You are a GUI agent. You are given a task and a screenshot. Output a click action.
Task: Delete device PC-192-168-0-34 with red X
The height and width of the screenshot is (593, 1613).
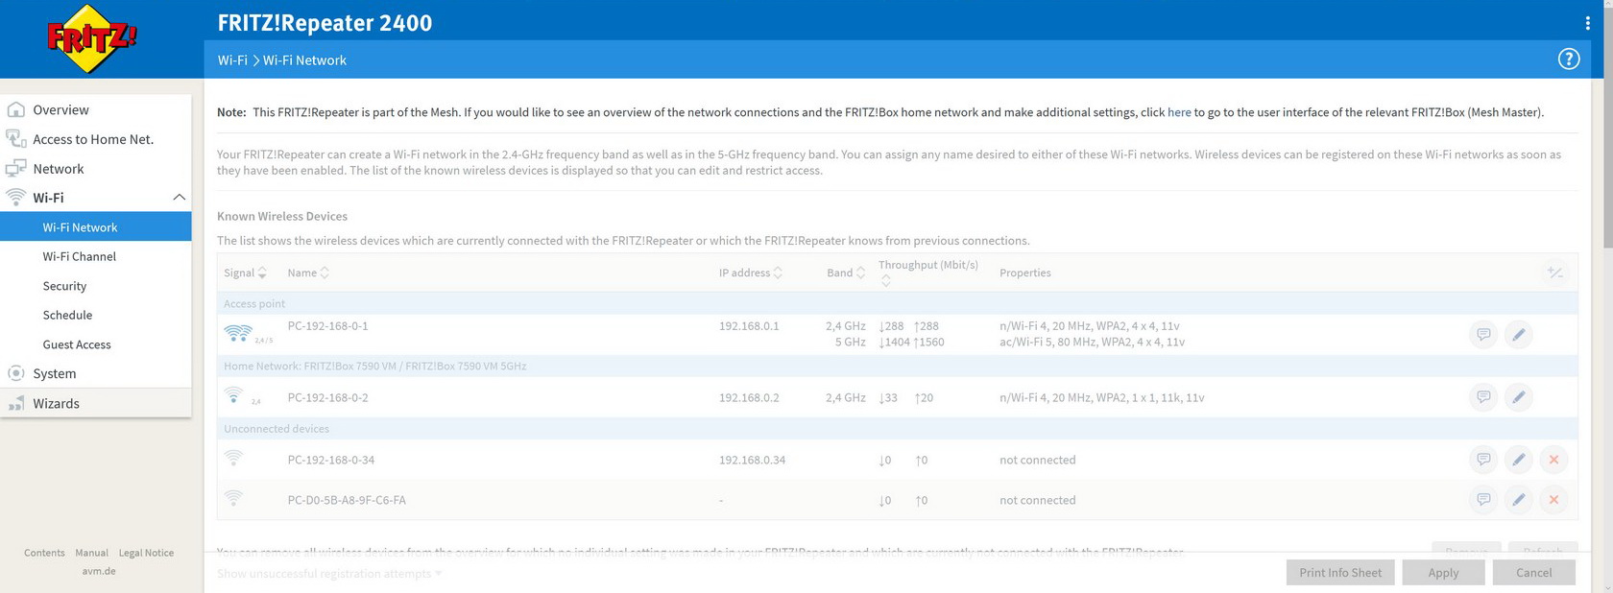[1553, 460]
